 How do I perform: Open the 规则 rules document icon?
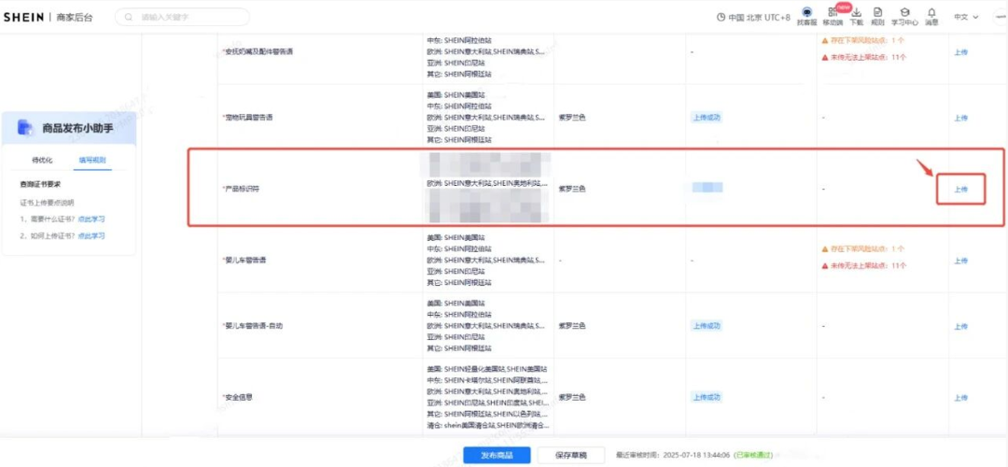point(877,11)
